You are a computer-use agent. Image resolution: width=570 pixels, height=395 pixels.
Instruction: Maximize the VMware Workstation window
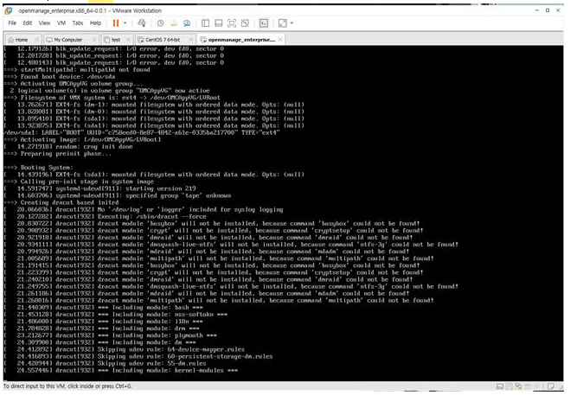pos(548,10)
